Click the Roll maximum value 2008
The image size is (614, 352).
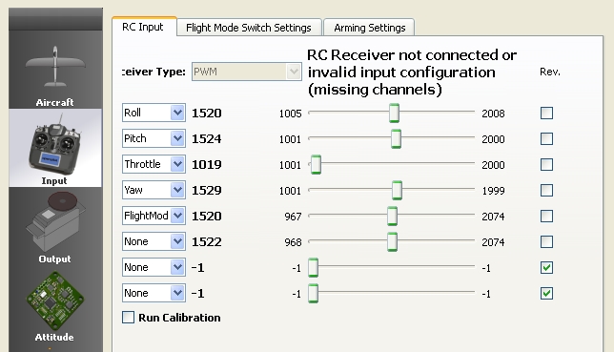493,114
